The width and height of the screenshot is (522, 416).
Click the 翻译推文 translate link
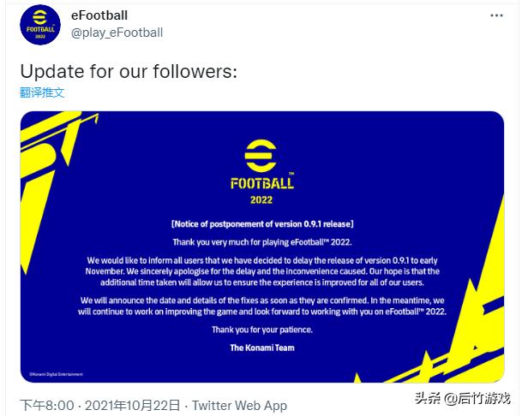[x=42, y=92]
